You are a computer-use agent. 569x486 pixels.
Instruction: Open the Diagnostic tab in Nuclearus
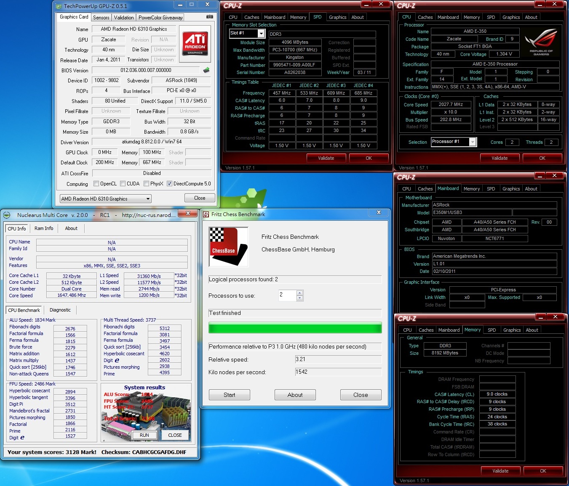60,310
